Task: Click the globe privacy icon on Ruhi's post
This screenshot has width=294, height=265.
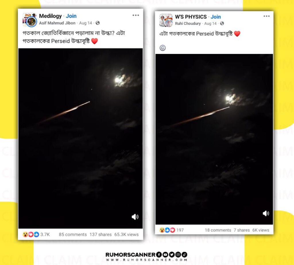Action: click(x=222, y=24)
